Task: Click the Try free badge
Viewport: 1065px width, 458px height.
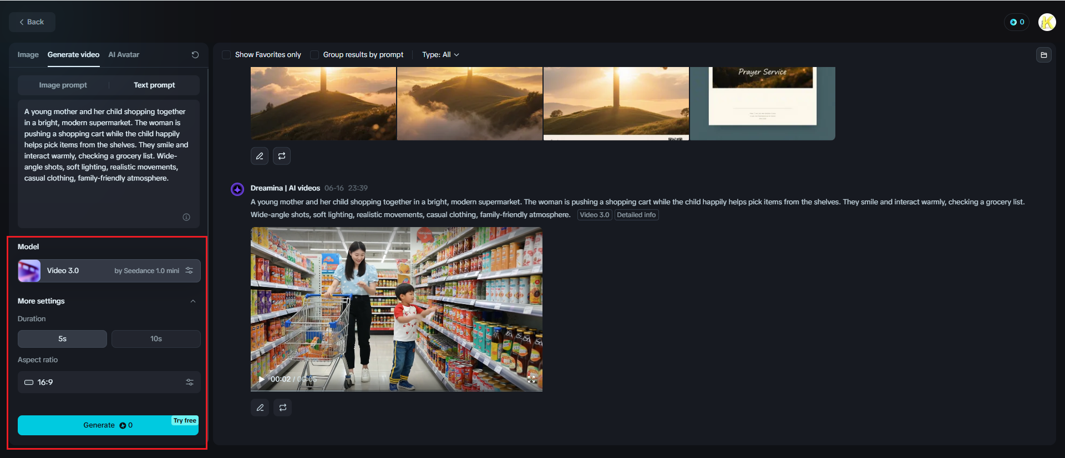Action: [x=185, y=421]
